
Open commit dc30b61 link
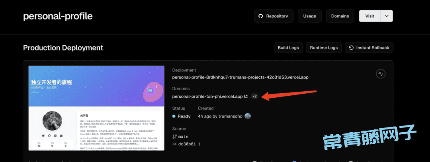coord(187,144)
